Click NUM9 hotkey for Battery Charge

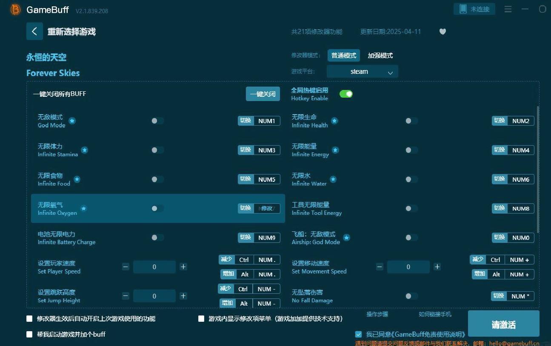[x=267, y=238]
